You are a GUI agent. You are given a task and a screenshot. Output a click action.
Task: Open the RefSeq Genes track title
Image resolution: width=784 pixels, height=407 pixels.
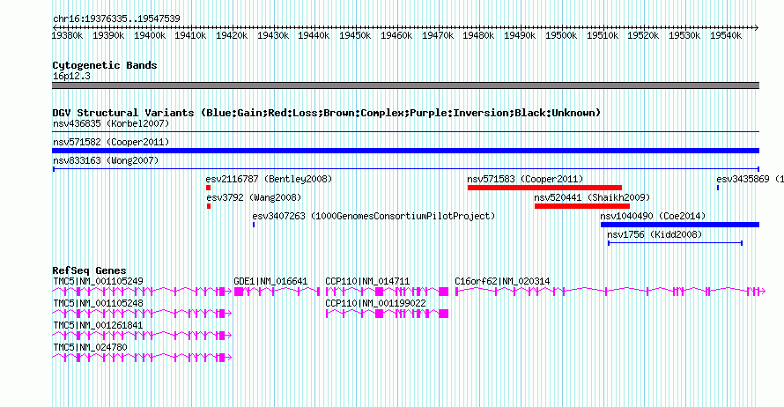coord(89,270)
